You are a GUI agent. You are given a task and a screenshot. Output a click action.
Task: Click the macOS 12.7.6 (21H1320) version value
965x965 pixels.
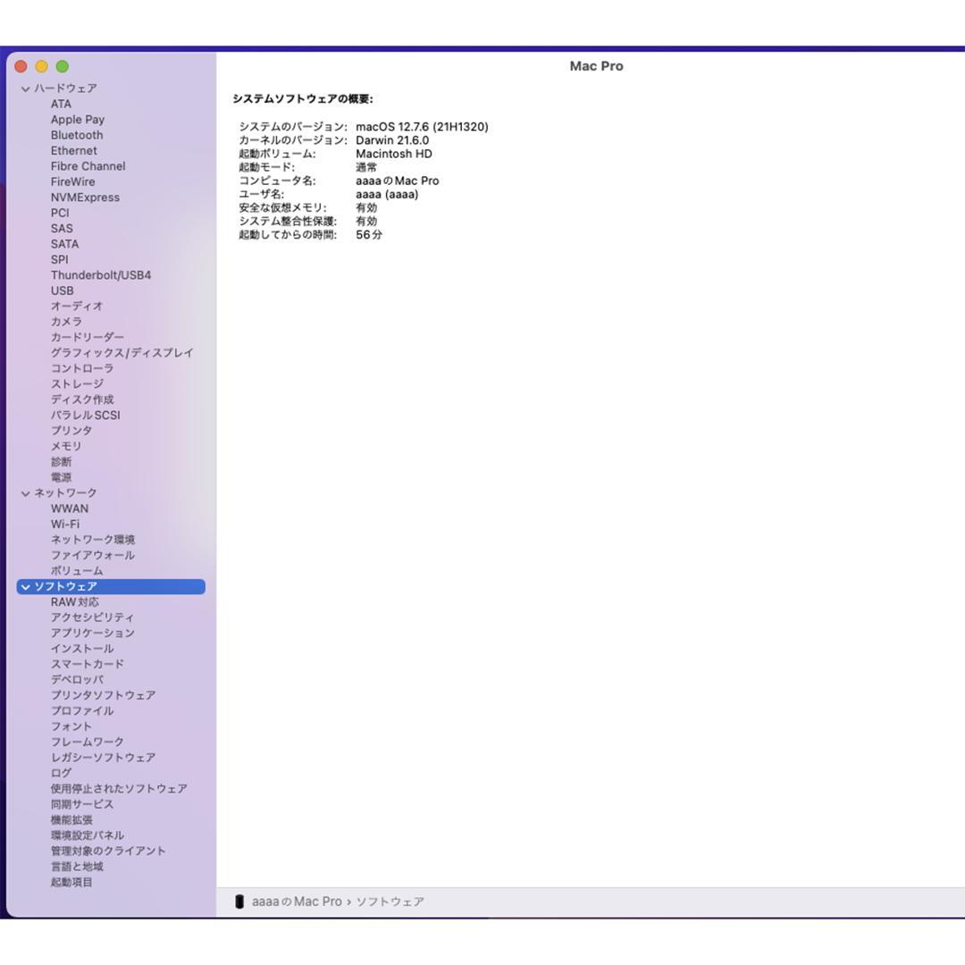pyautogui.click(x=422, y=127)
